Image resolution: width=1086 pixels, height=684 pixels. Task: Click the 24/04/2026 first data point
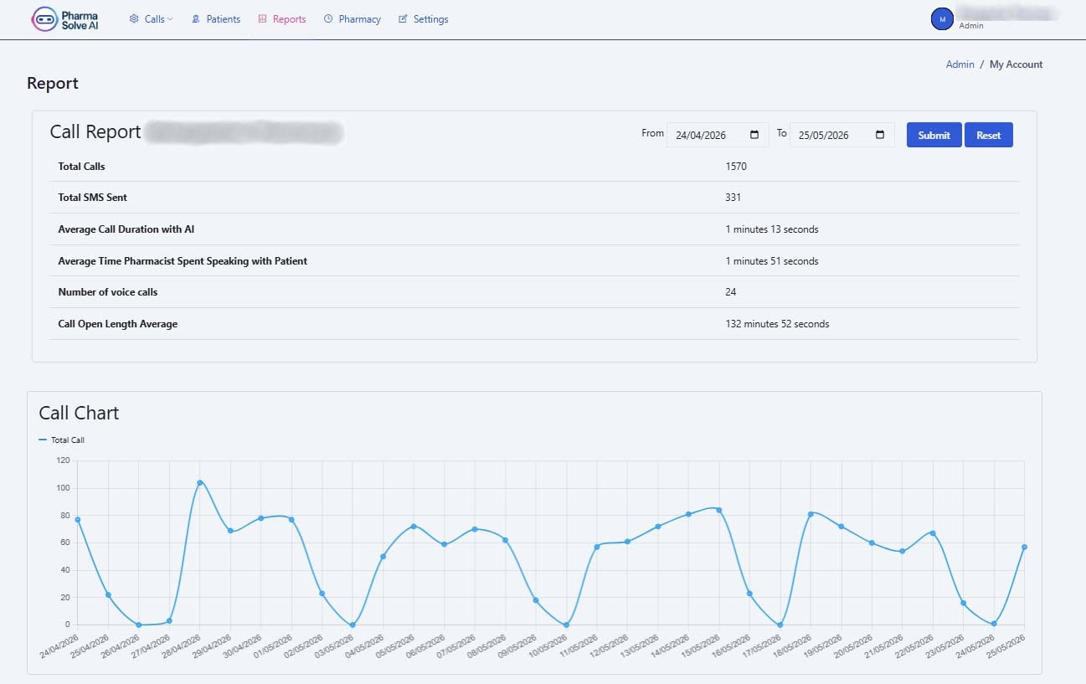click(x=78, y=519)
